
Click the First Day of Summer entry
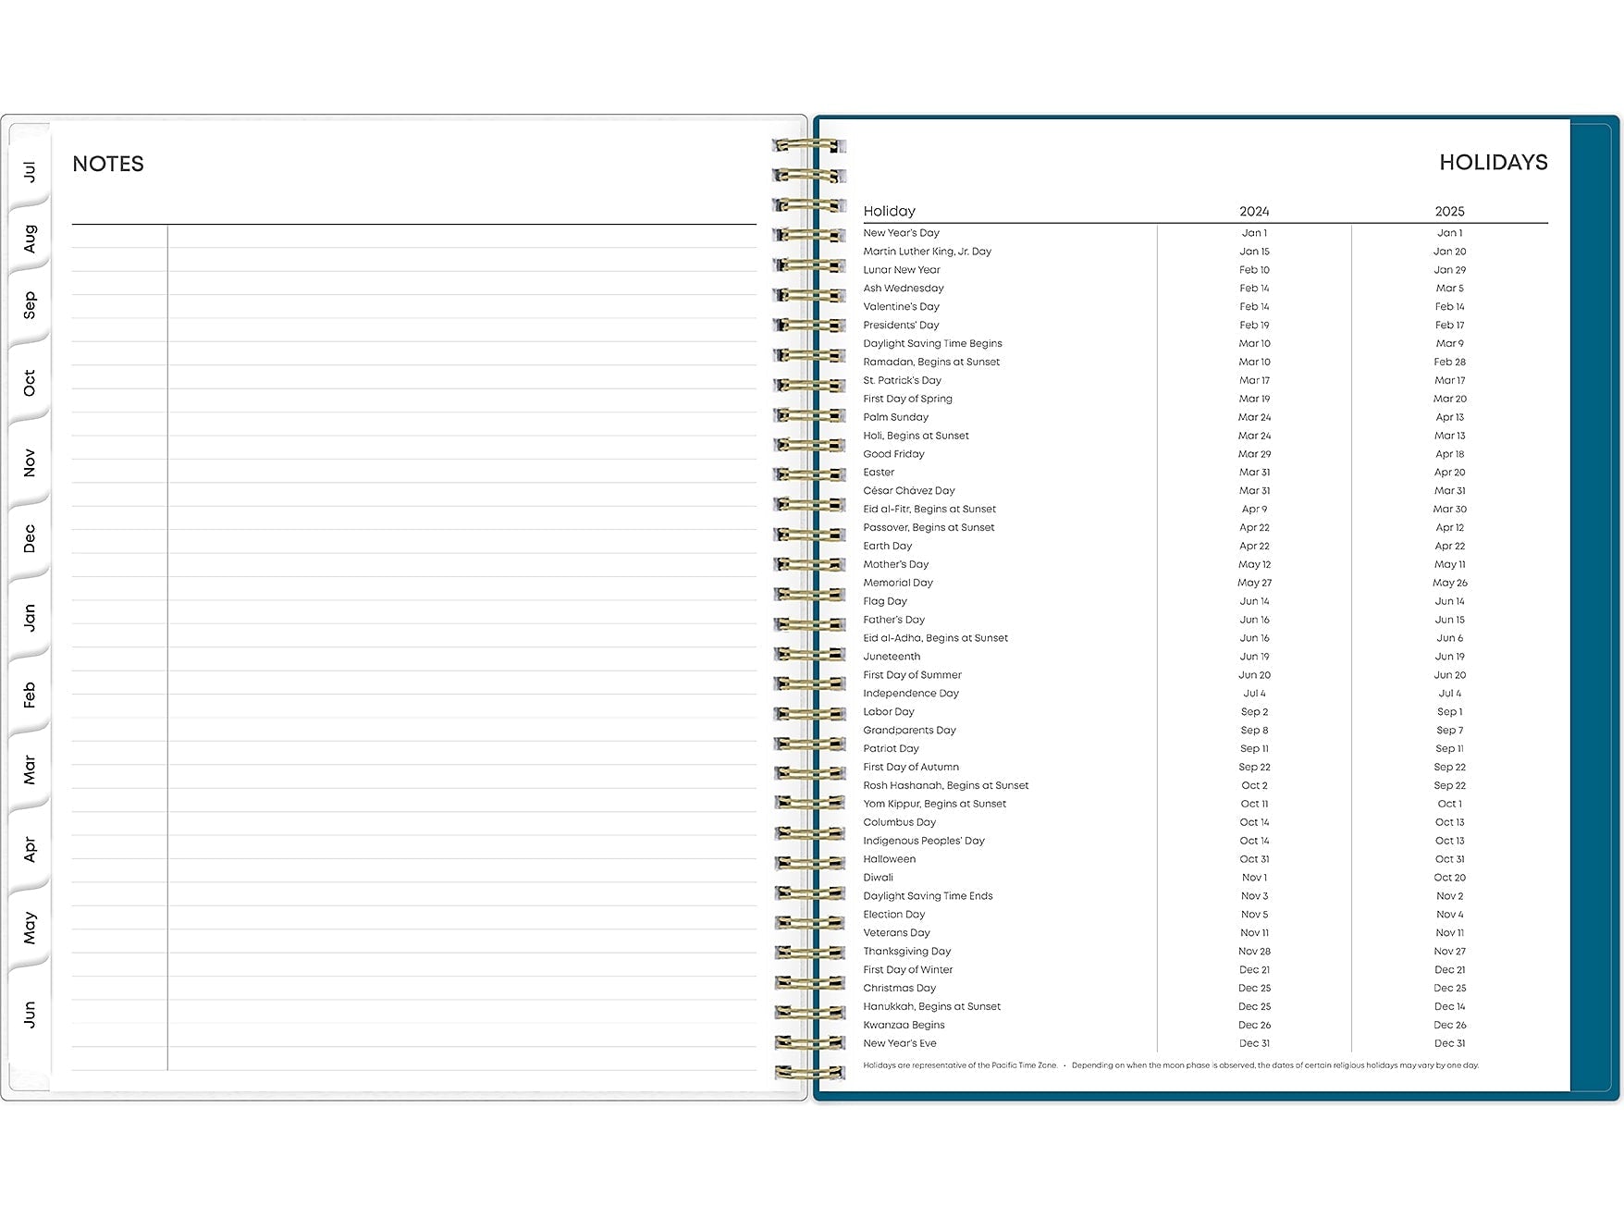pyautogui.click(x=912, y=675)
